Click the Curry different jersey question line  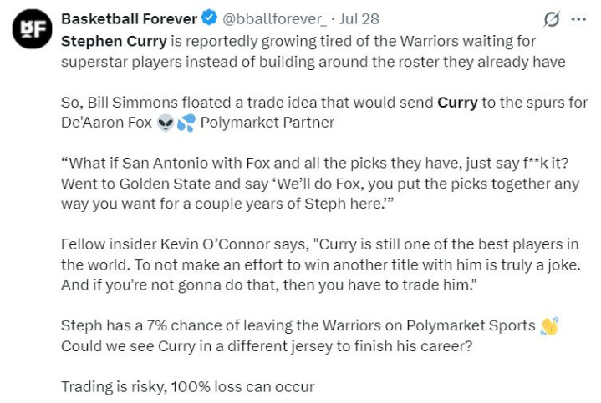tap(267, 346)
